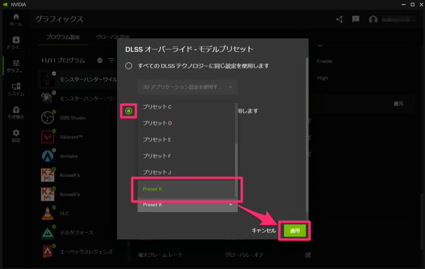
Task: Click the edit icon beside 最大フレームレート
Action: [308, 255]
